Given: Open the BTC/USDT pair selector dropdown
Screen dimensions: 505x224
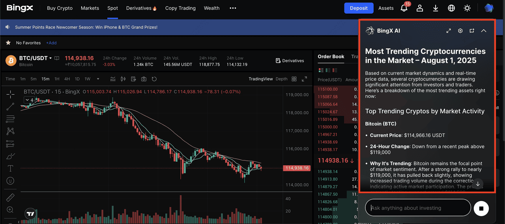Looking at the screenshot, I should [x=50, y=58].
